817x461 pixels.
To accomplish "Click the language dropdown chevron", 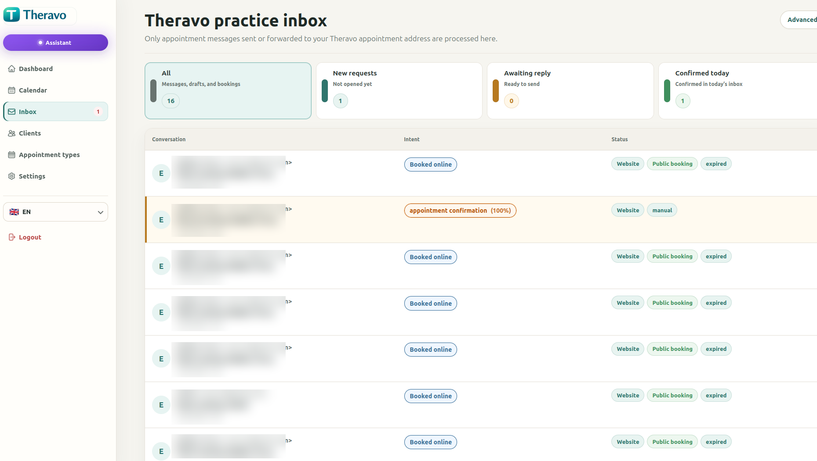I will coord(100,212).
